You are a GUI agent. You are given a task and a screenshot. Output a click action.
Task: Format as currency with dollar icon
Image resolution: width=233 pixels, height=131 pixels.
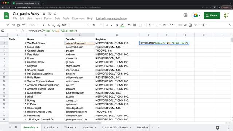(43, 25)
